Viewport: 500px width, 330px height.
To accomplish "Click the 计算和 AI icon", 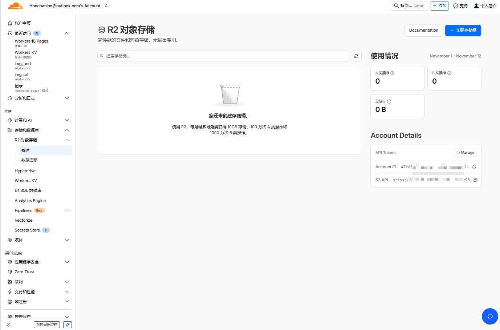I will click(10, 120).
